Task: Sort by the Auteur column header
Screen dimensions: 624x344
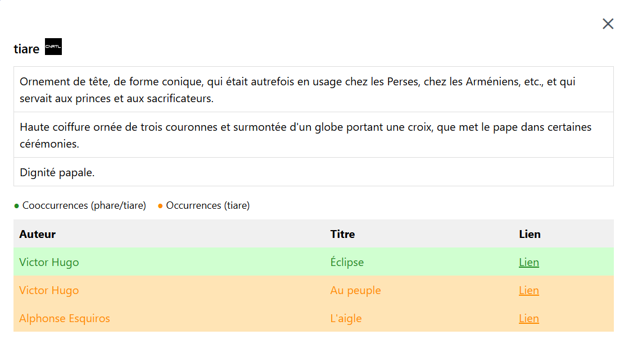Action: click(37, 234)
